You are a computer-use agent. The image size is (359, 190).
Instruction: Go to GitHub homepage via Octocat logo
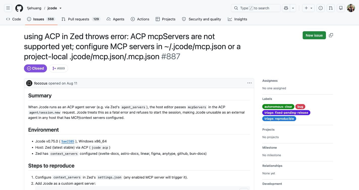19,8
